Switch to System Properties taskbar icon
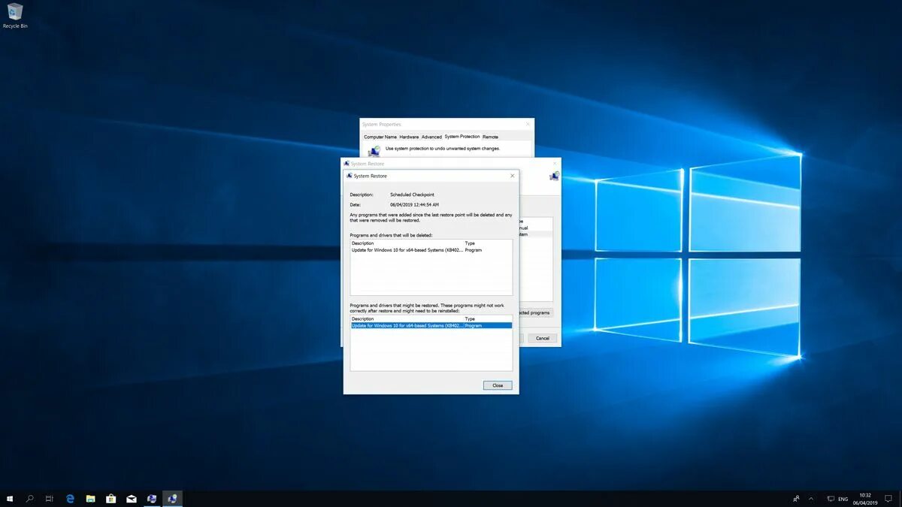Image resolution: width=902 pixels, height=507 pixels. (x=152, y=499)
